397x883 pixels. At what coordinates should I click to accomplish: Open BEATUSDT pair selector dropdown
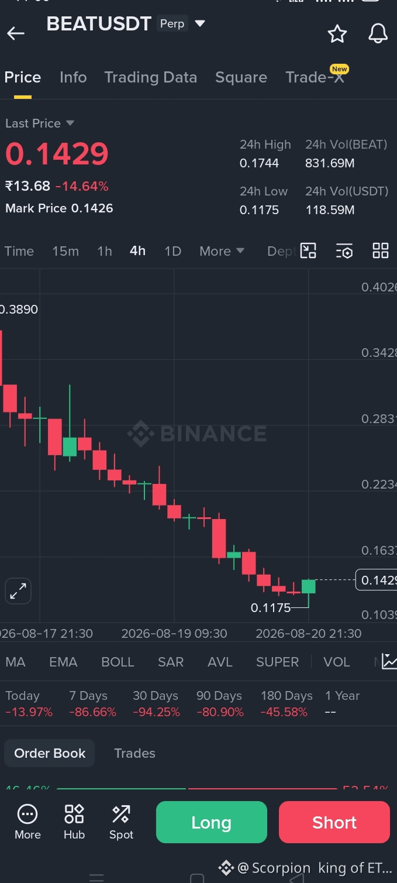(200, 23)
